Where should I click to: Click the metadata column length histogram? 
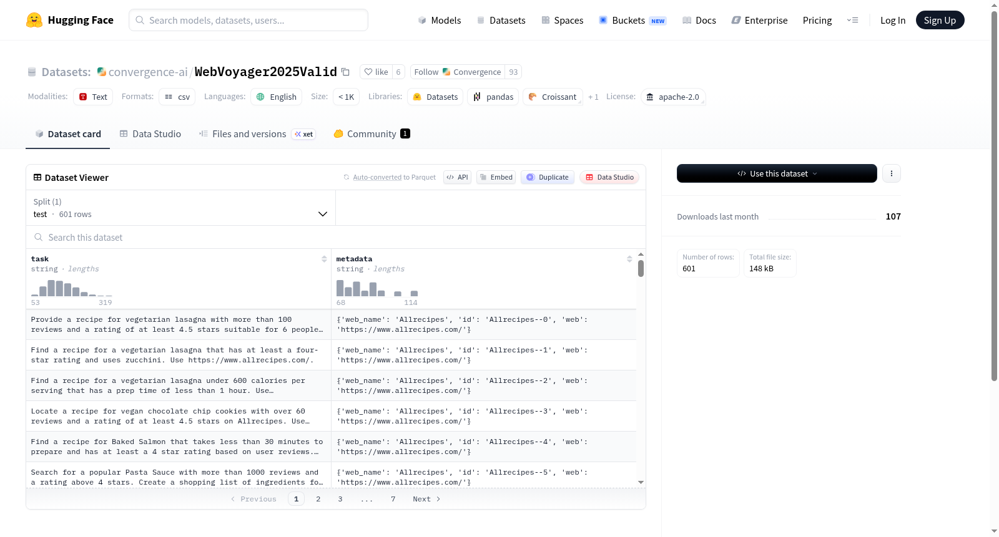click(377, 288)
